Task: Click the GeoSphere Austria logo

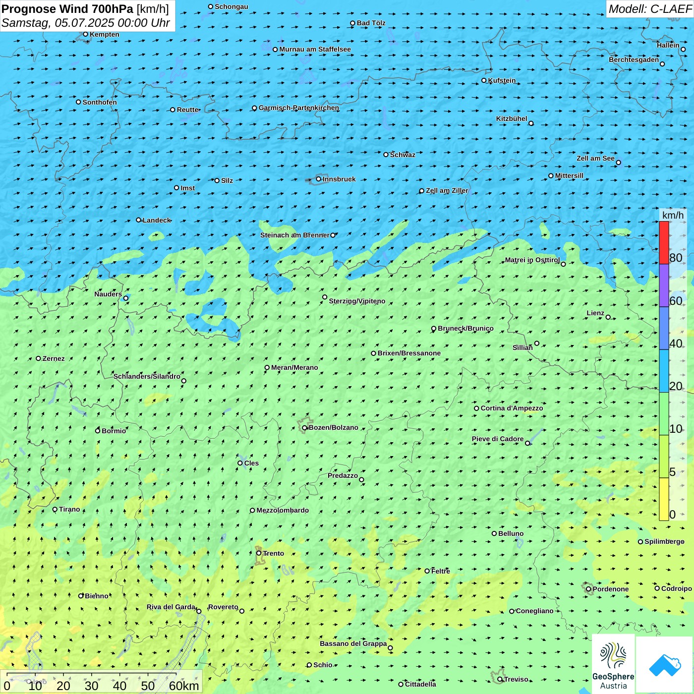Action: pyautogui.click(x=613, y=664)
